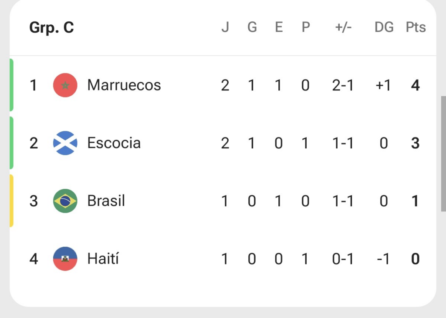Click the G wins column header
This screenshot has width=446, height=318.
point(252,27)
